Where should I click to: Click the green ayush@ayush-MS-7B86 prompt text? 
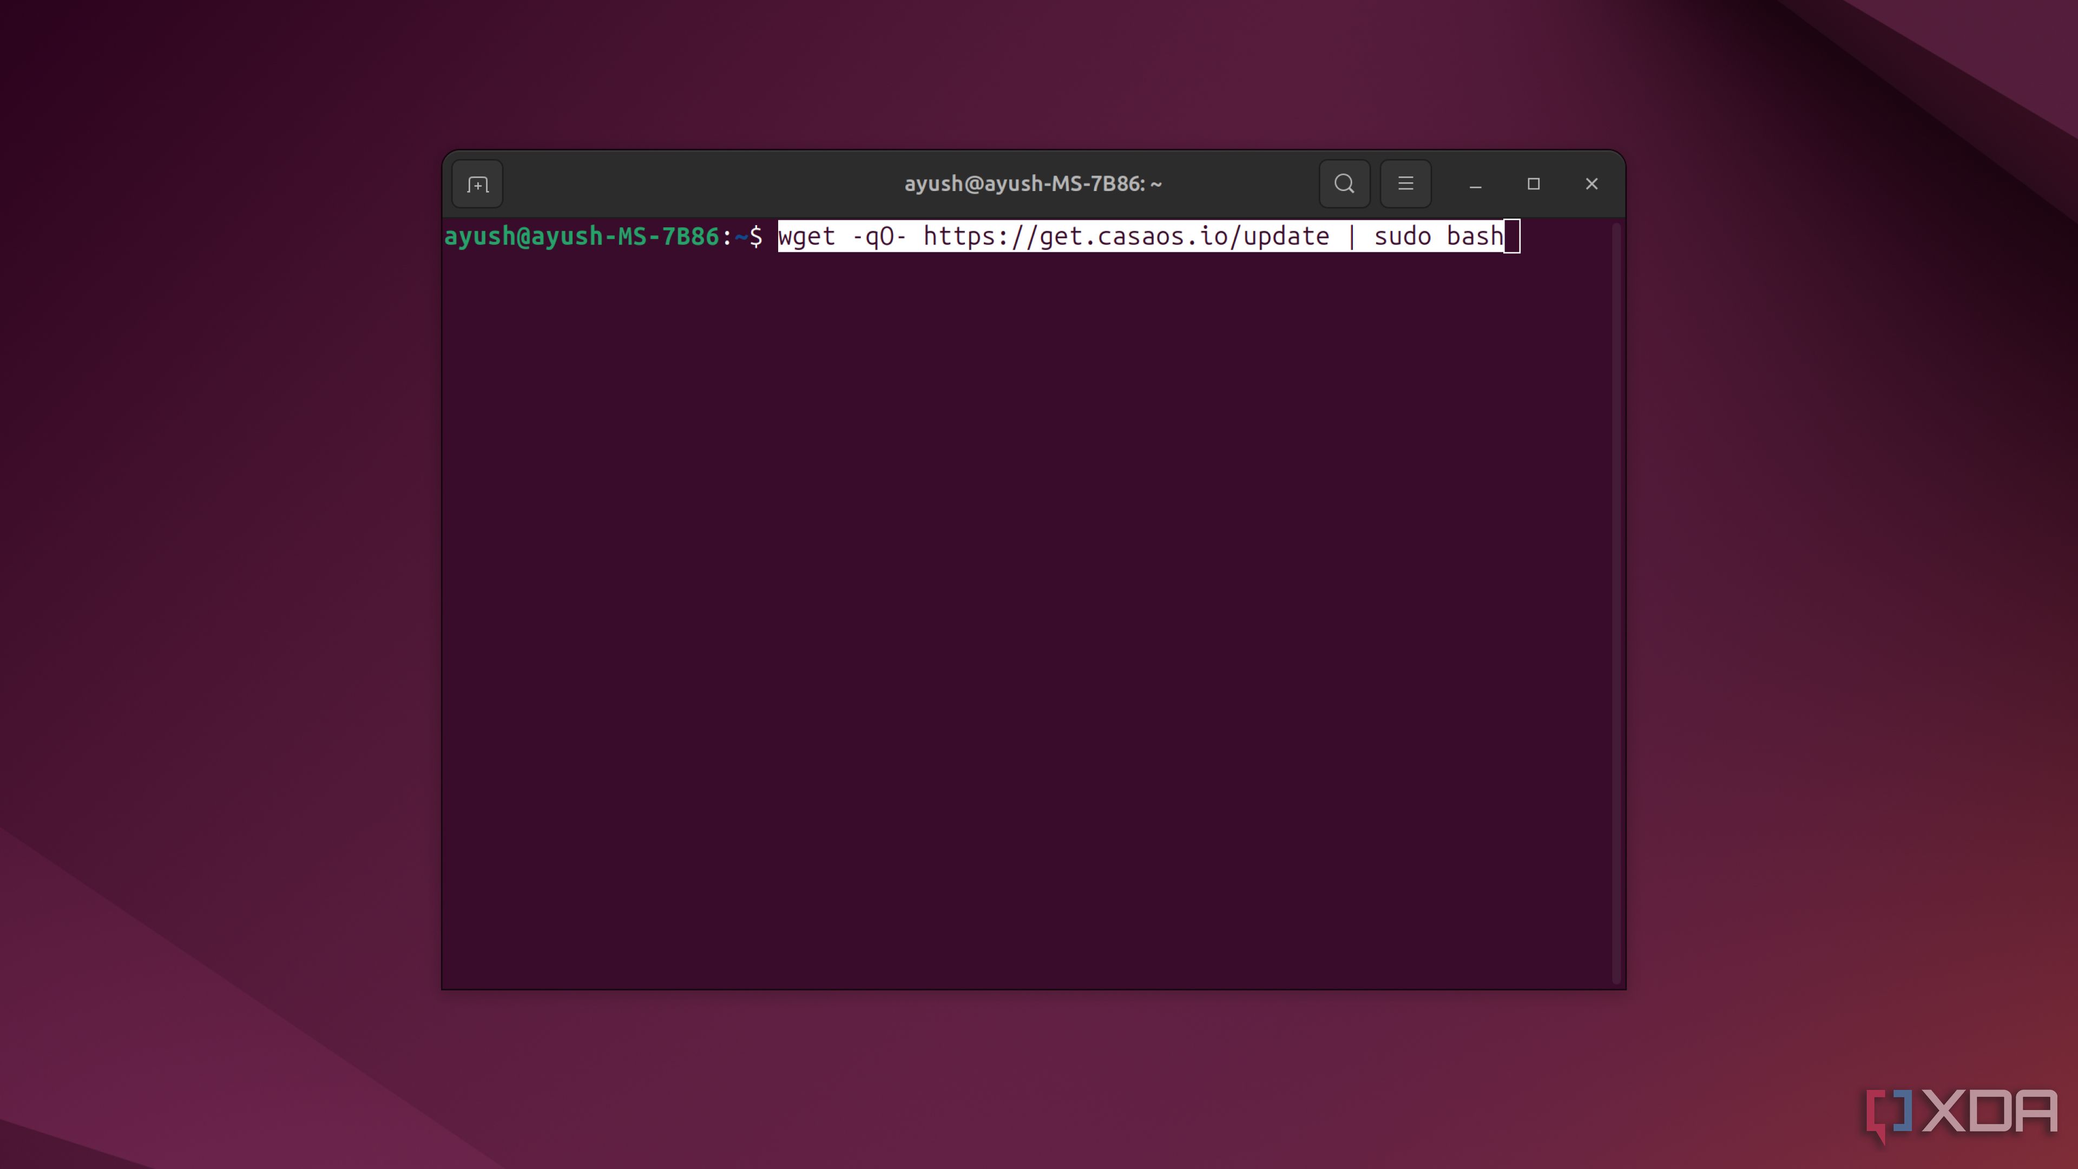click(581, 237)
